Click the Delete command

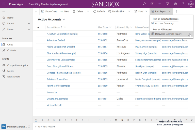(x=78, y=11)
